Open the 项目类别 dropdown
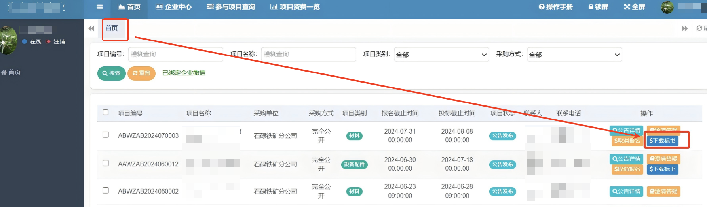The image size is (707, 207). click(x=441, y=55)
